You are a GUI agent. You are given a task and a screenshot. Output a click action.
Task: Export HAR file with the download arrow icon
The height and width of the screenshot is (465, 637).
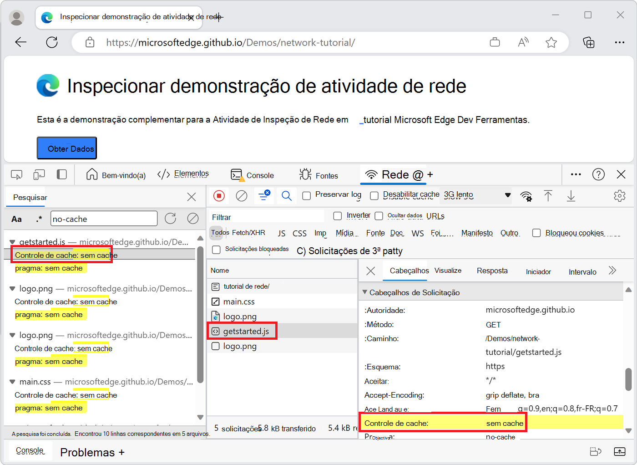pyautogui.click(x=571, y=196)
